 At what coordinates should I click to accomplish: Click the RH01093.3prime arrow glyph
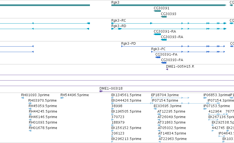click(x=23, y=98)
